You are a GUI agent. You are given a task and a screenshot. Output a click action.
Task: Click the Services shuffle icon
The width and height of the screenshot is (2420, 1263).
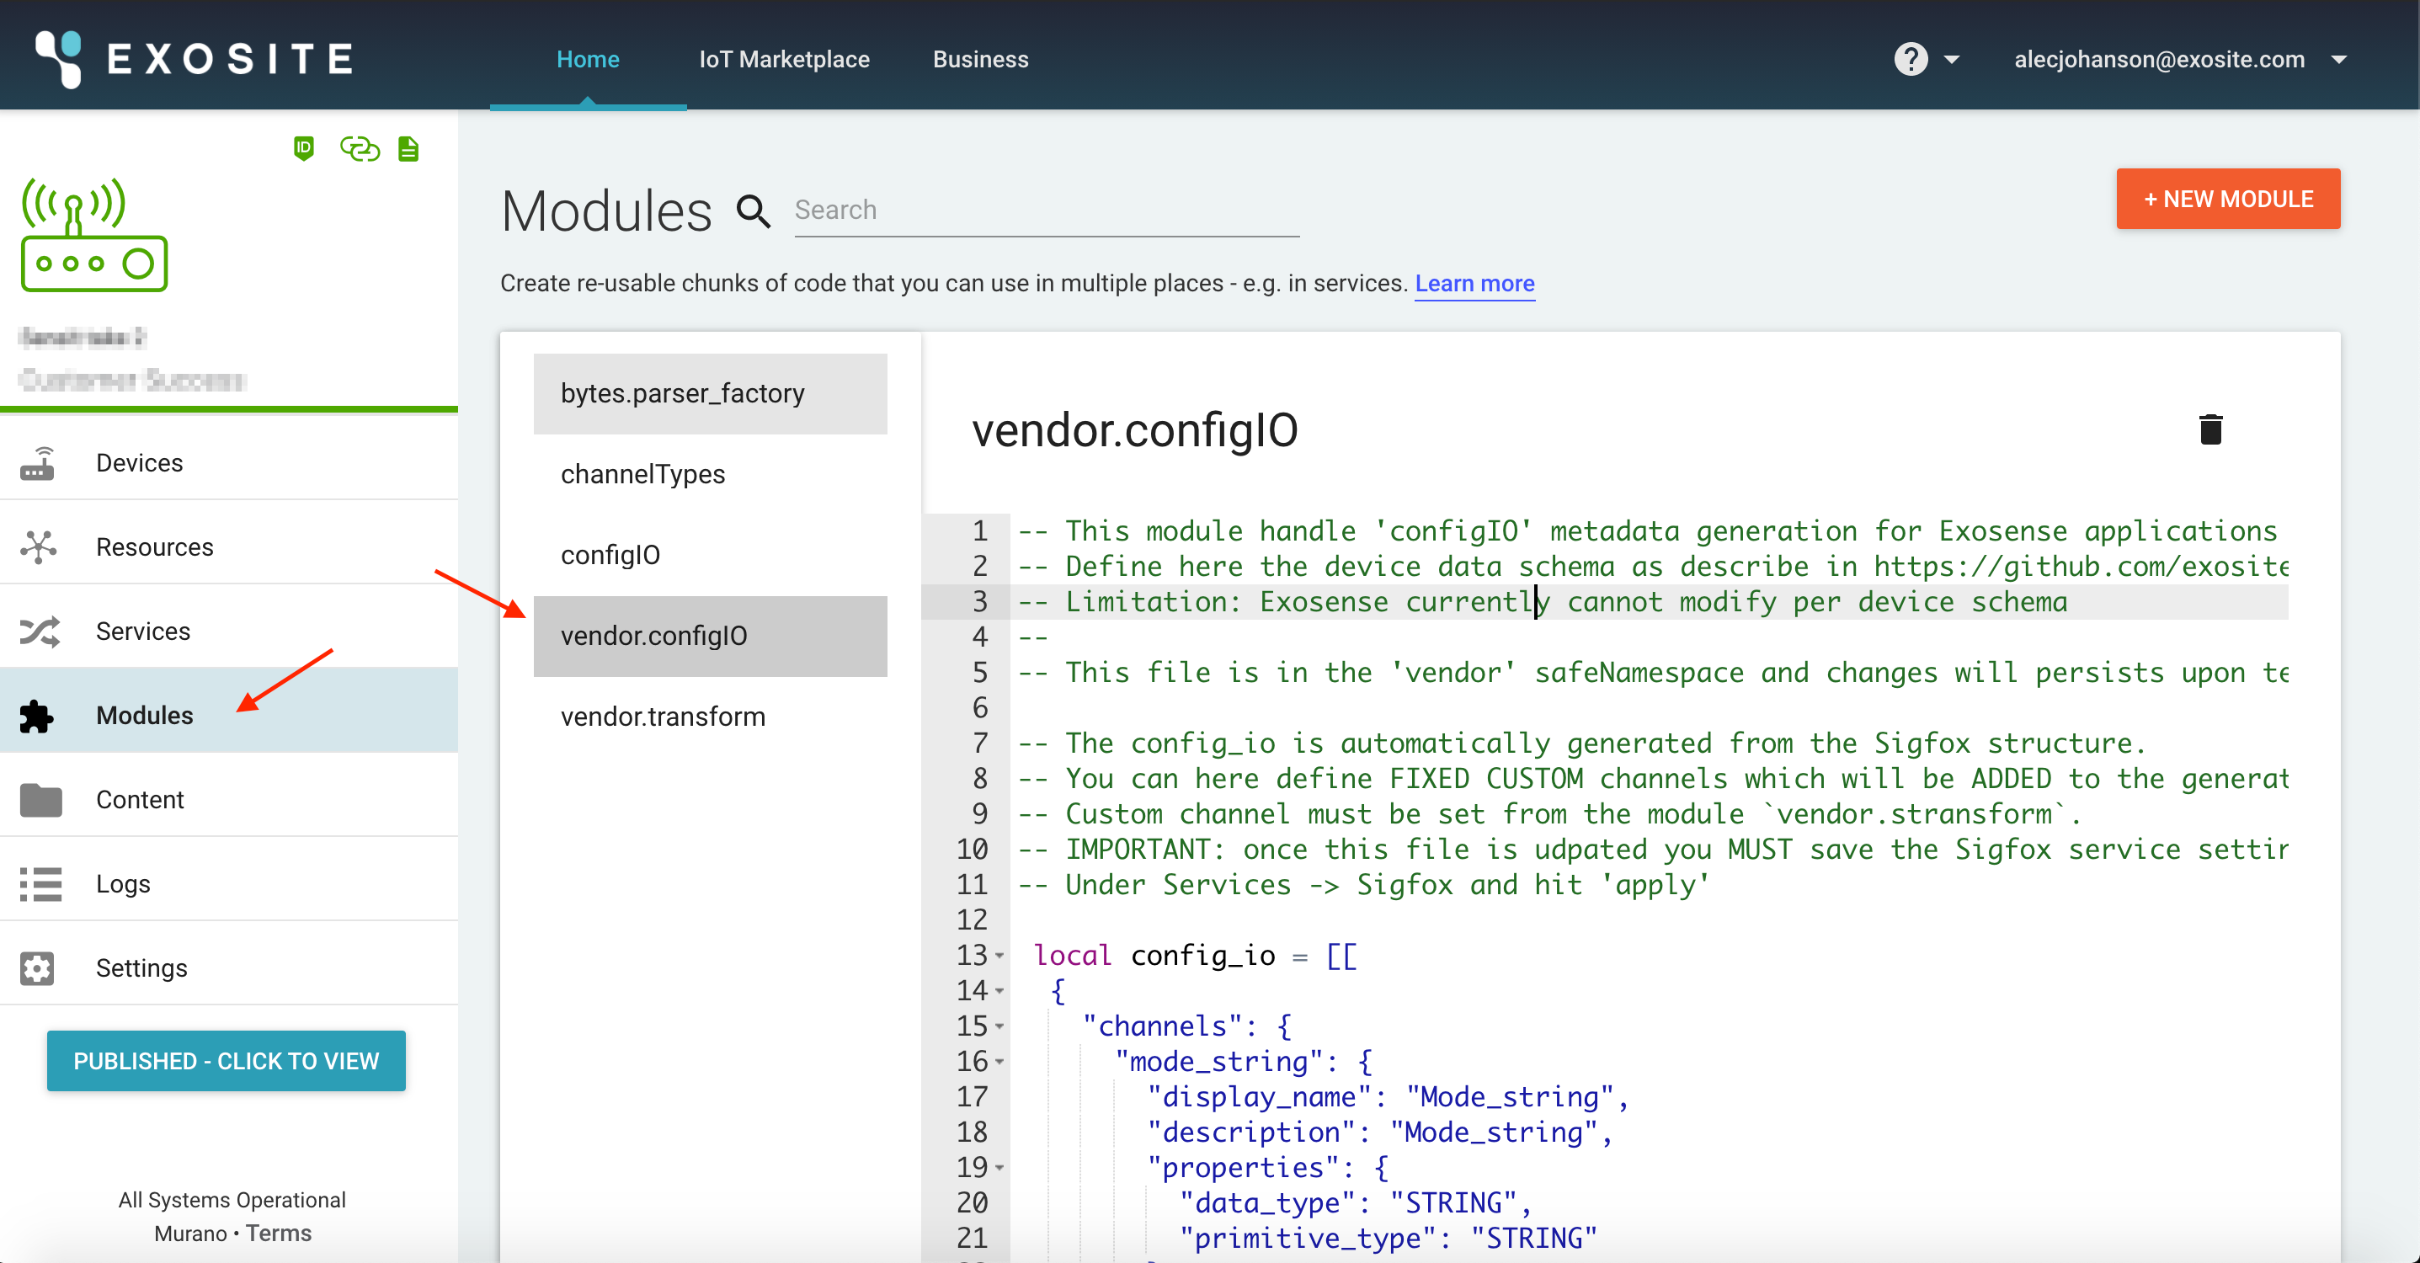click(39, 631)
